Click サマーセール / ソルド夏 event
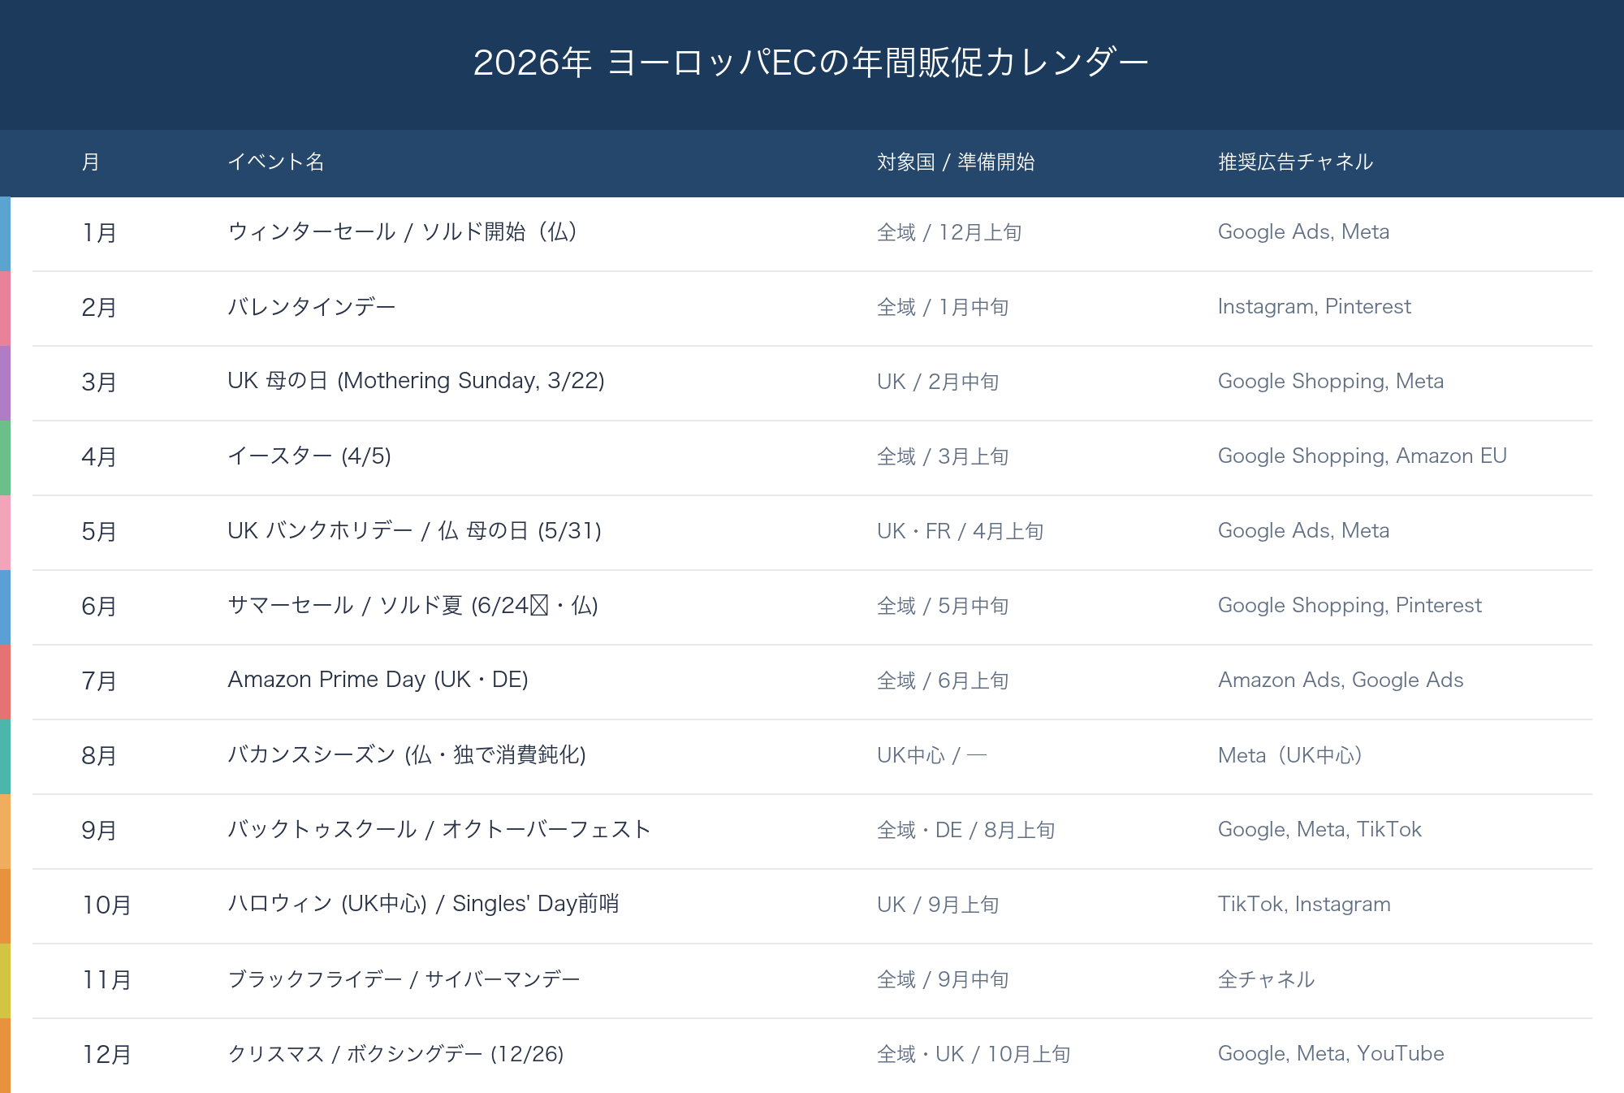The width and height of the screenshot is (1624, 1093). click(412, 606)
